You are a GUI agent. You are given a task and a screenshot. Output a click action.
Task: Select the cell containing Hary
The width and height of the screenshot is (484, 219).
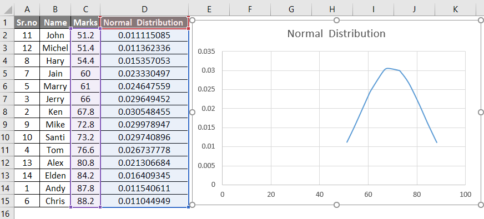(56, 61)
